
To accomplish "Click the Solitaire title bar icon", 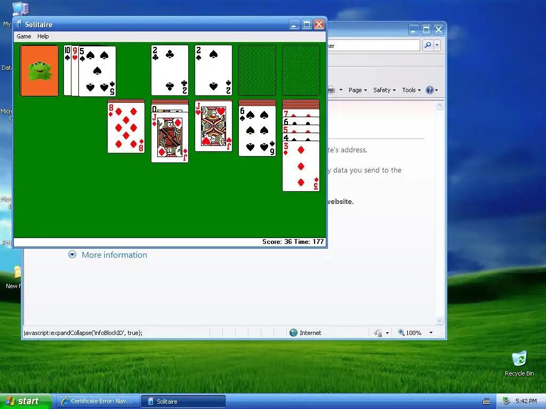I will (x=19, y=24).
